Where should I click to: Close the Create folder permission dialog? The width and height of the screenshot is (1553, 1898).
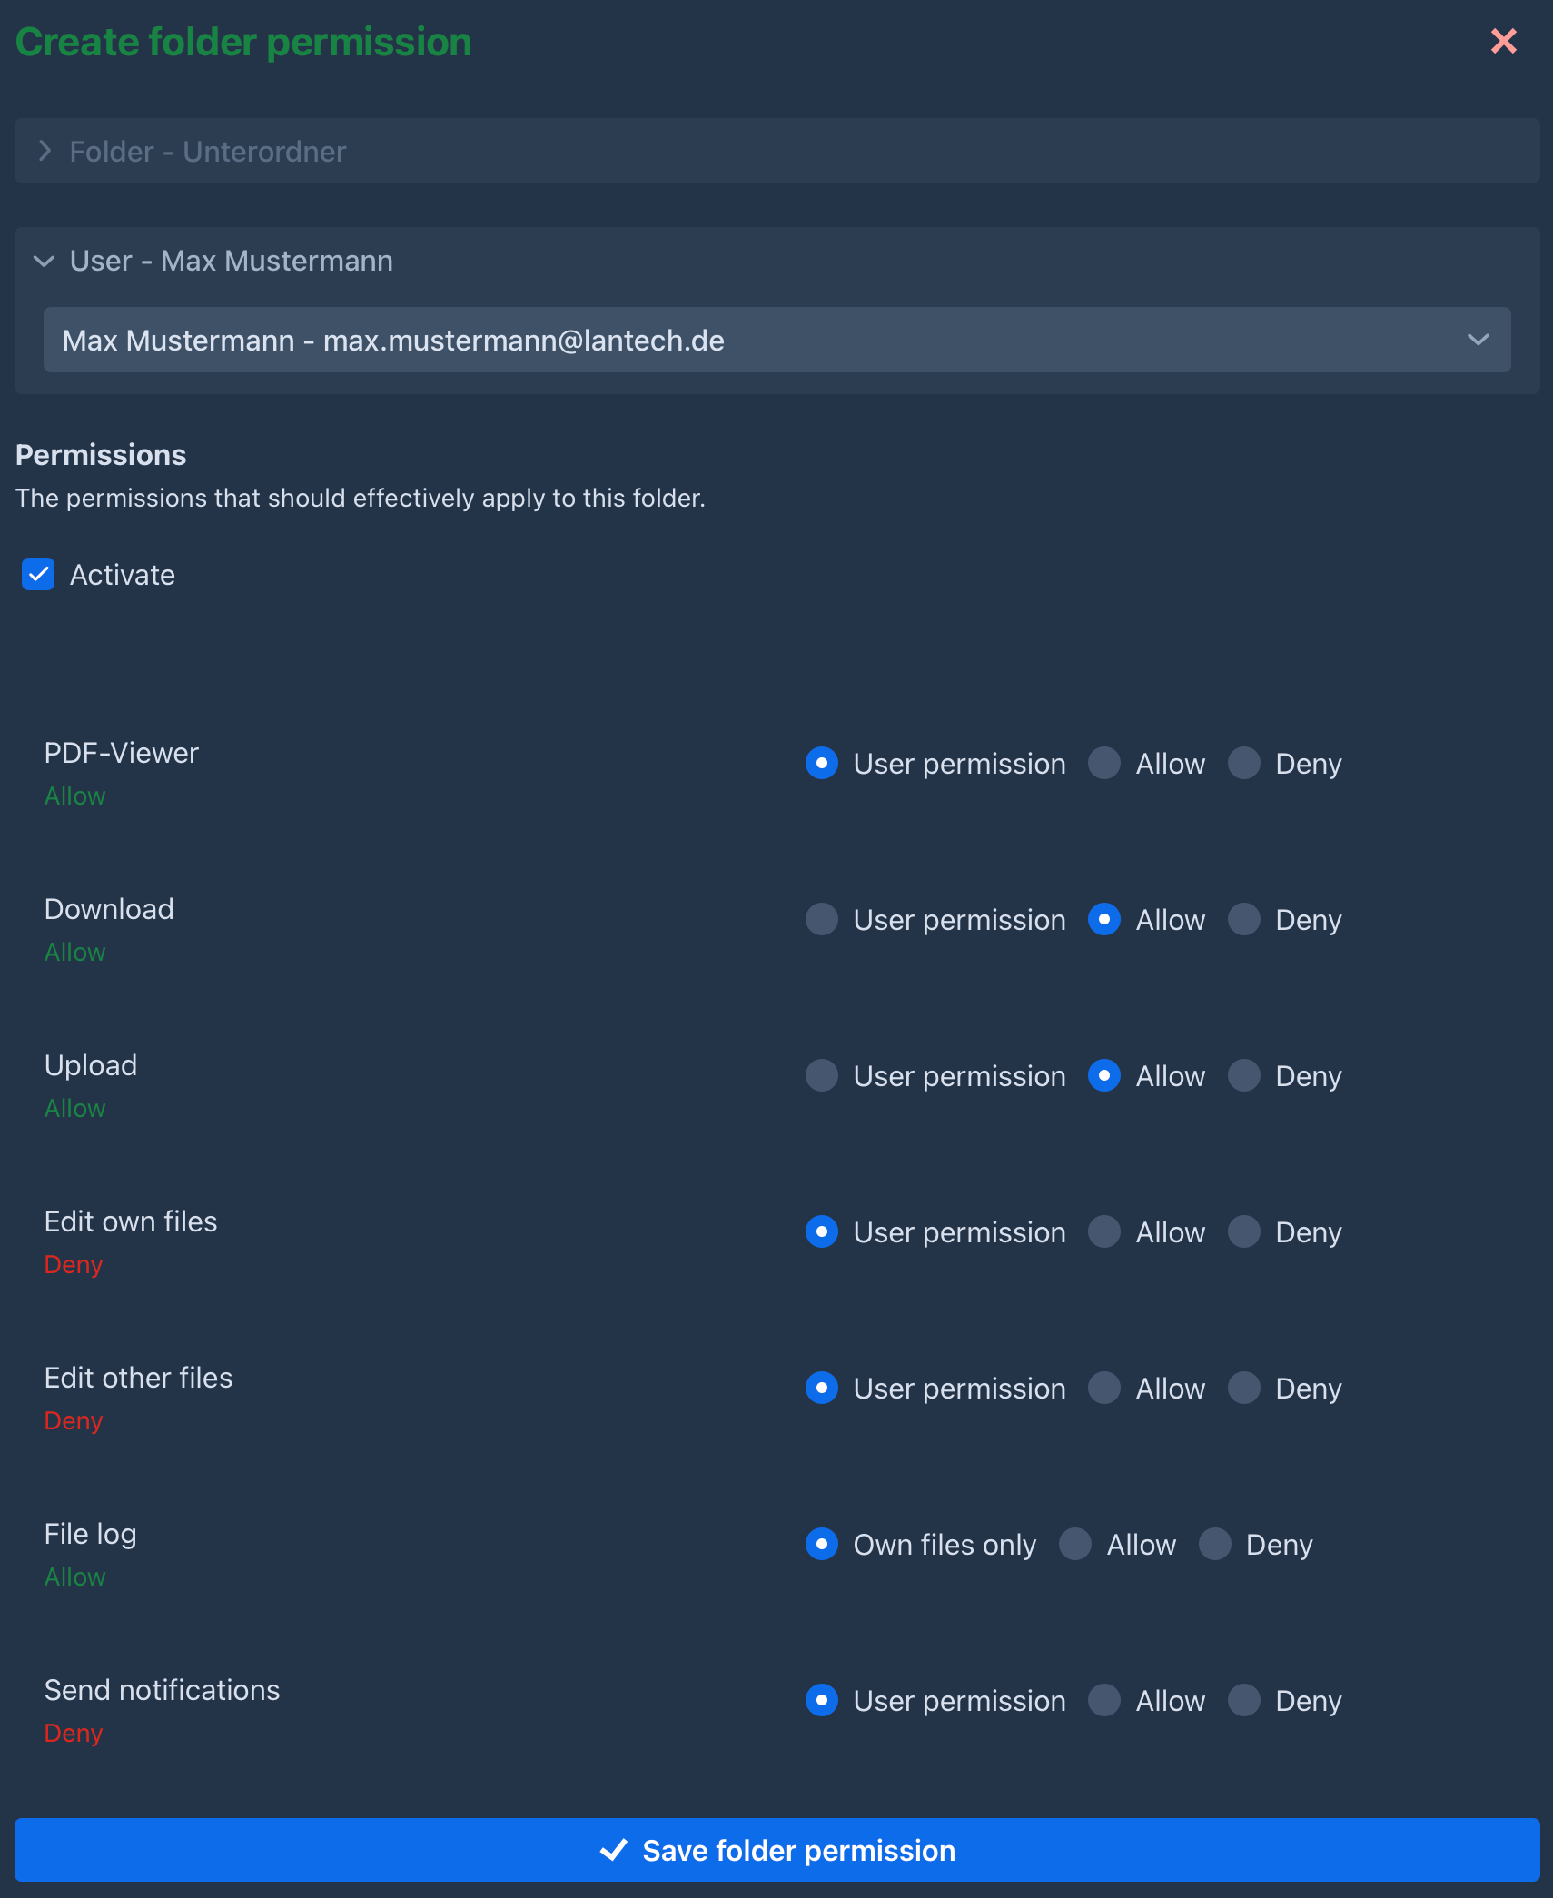point(1503,41)
